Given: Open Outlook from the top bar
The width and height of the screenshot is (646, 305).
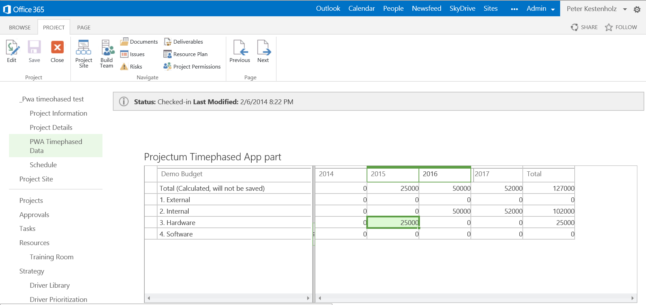Looking at the screenshot, I should 328,8.
